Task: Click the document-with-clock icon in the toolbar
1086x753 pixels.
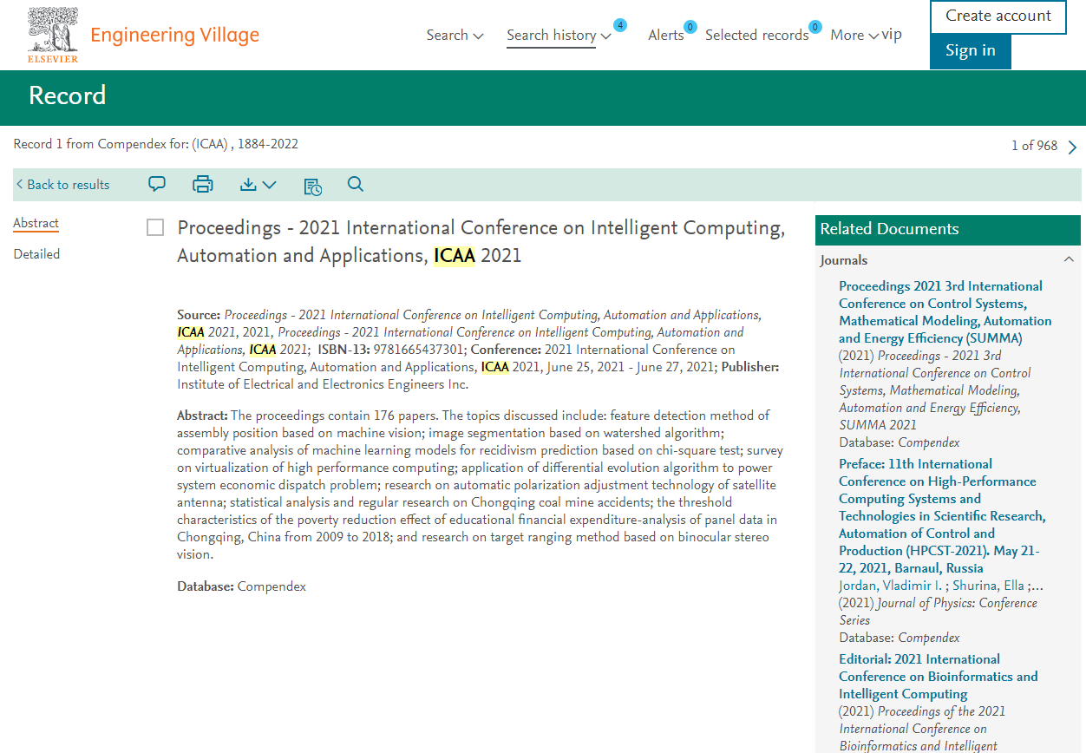Action: [312, 185]
